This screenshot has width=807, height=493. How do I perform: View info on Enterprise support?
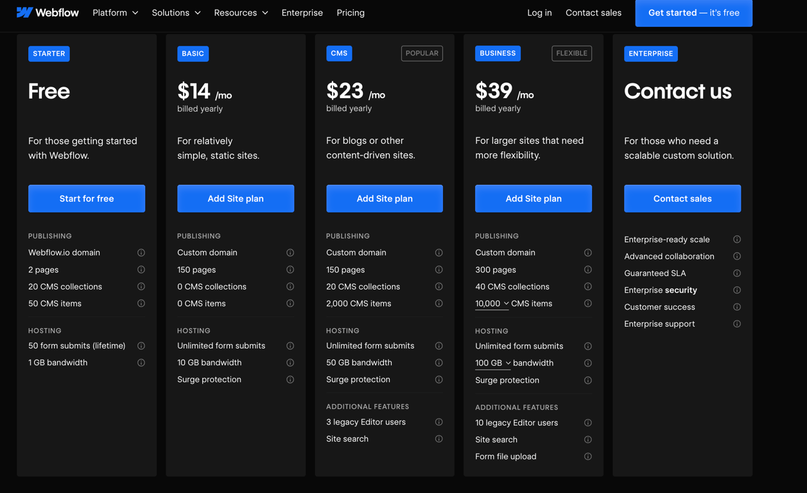click(737, 324)
